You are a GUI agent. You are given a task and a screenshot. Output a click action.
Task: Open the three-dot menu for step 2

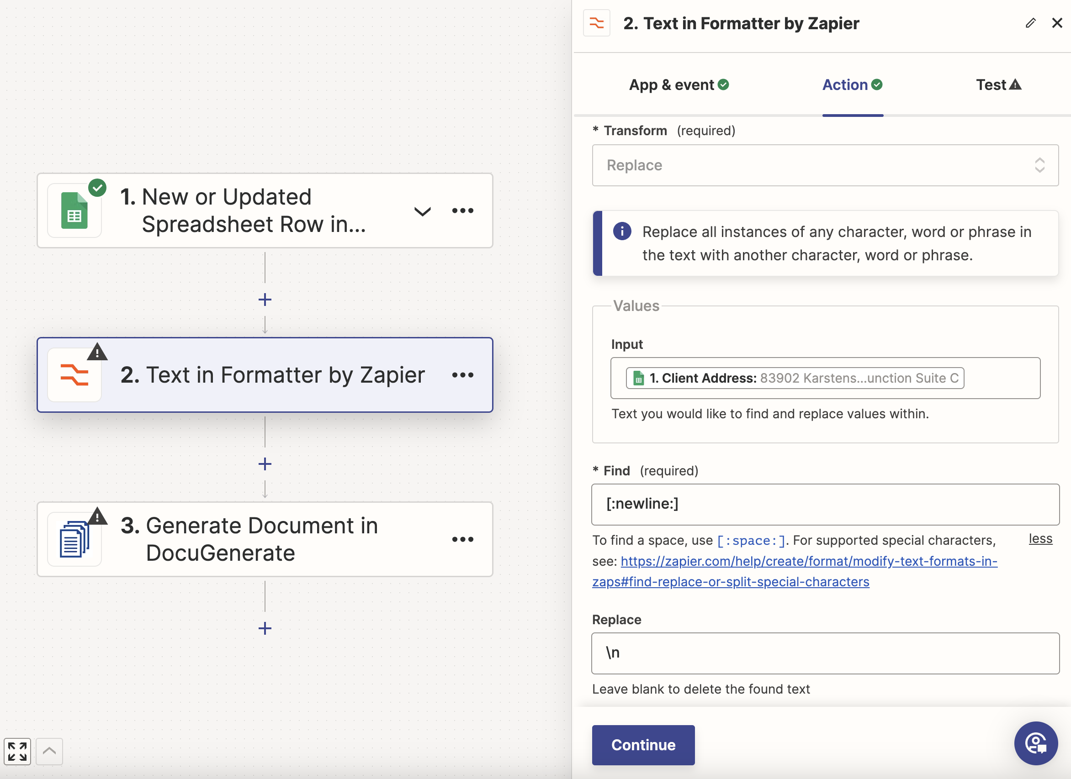coord(462,375)
